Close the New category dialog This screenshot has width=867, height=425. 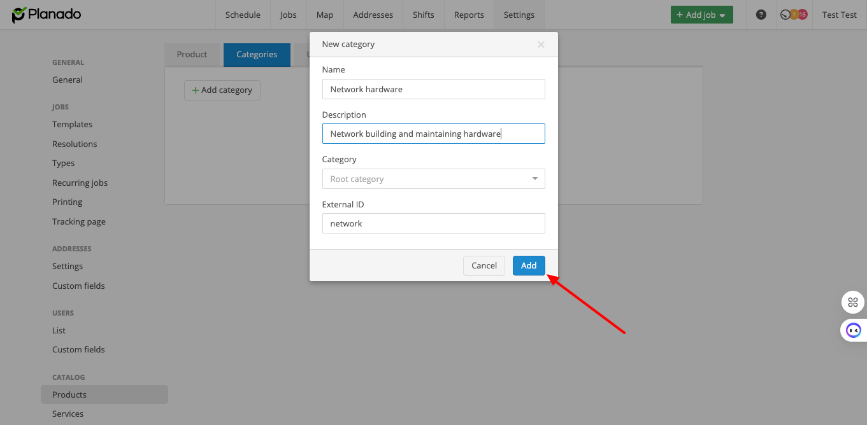(541, 45)
